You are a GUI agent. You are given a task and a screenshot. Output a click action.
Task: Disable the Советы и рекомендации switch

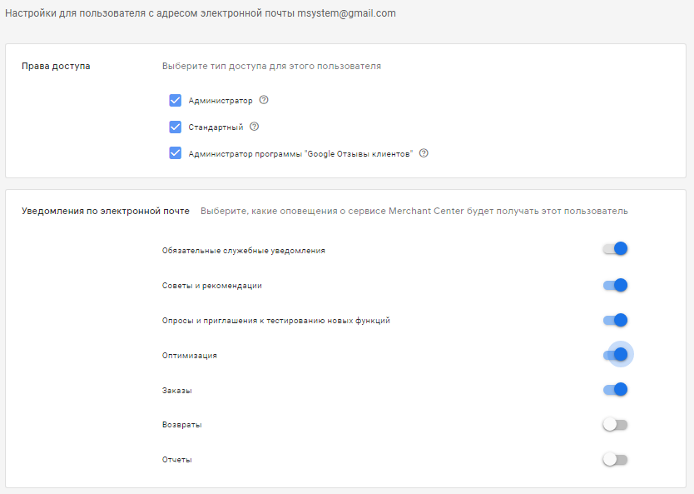click(615, 285)
